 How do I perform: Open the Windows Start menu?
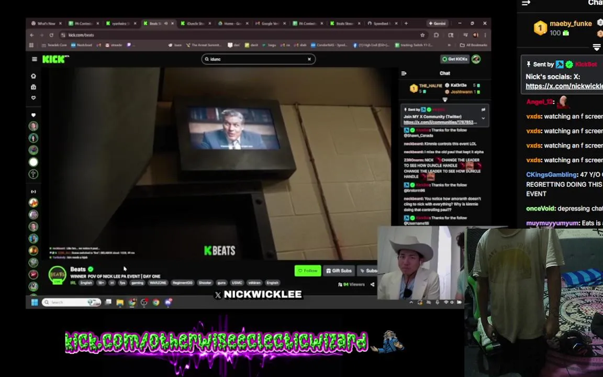35,302
